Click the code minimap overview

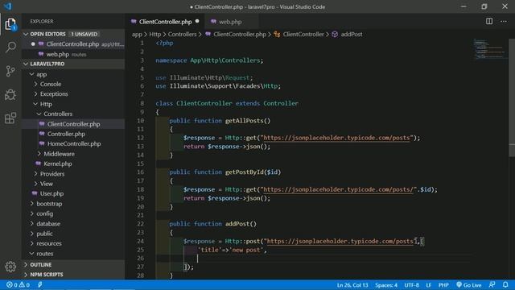490,49
